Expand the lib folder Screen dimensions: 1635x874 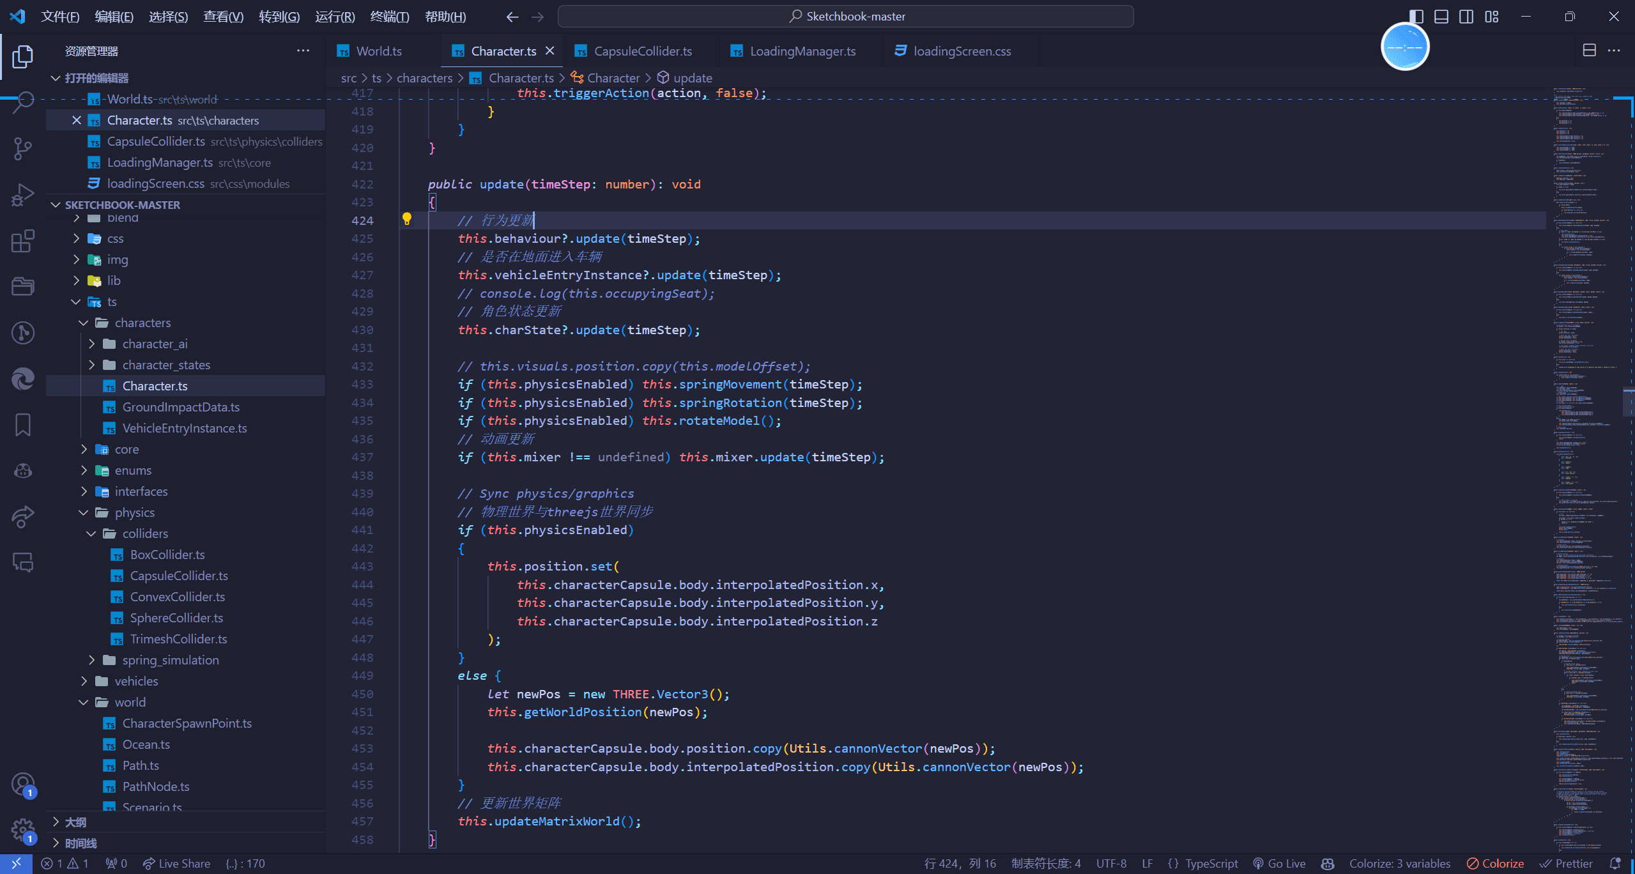77,280
